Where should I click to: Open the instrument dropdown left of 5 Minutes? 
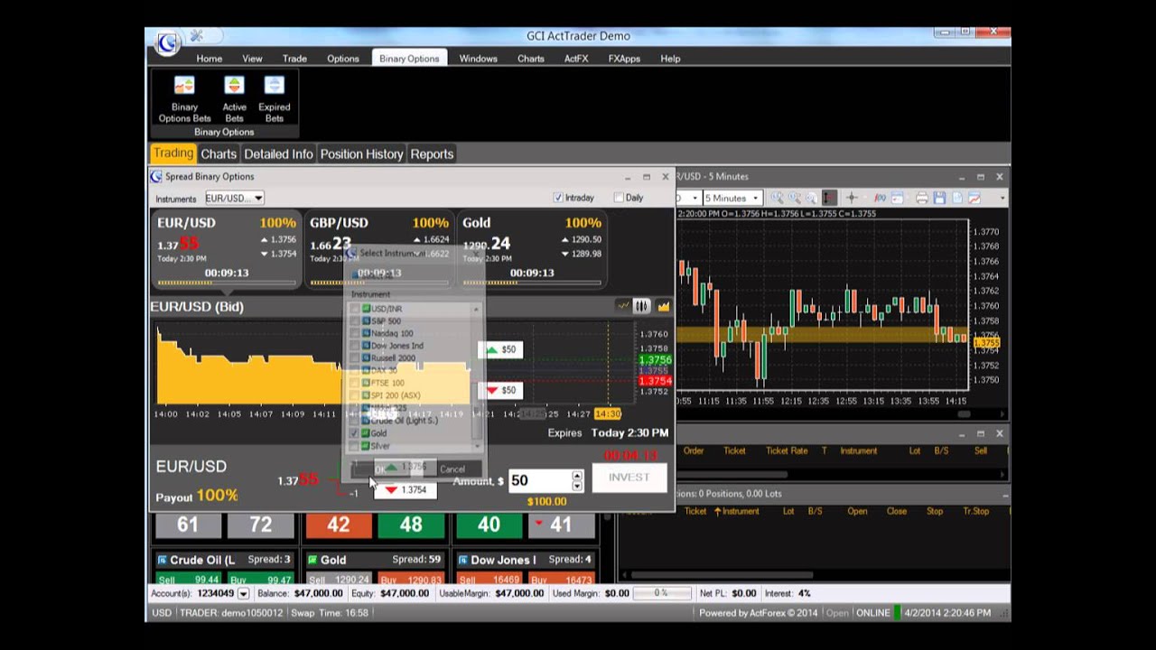[x=695, y=198]
